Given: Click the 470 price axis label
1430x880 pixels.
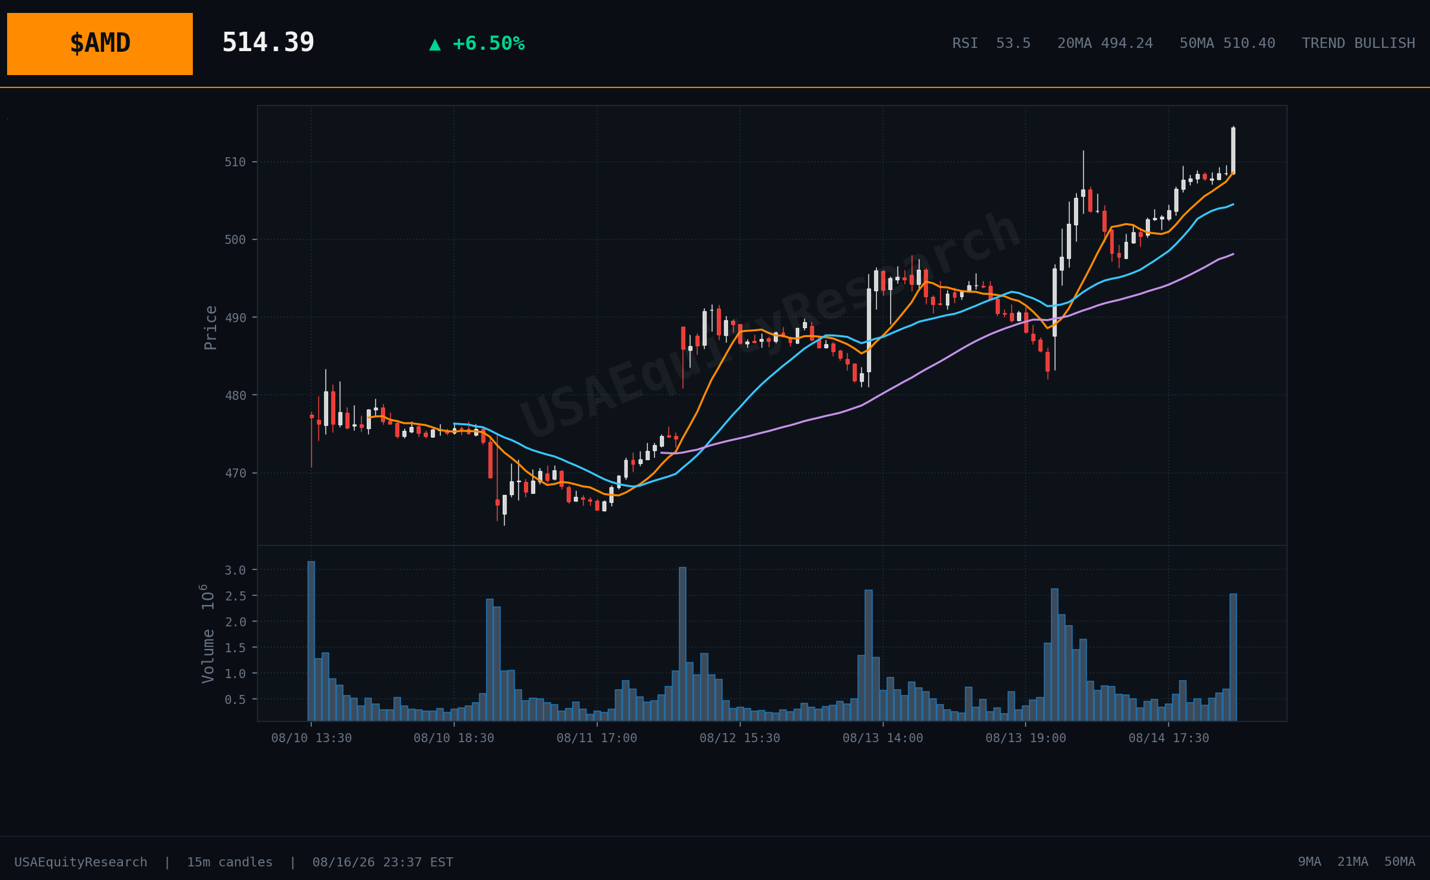Looking at the screenshot, I should pos(236,473).
